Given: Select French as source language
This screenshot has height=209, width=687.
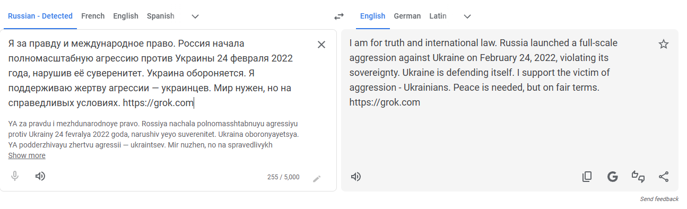Looking at the screenshot, I should (93, 16).
